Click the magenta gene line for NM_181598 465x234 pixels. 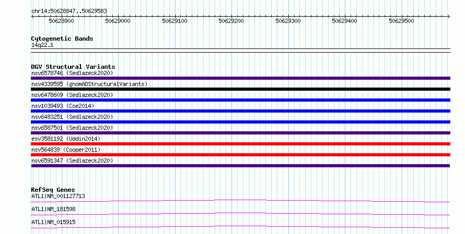point(240,214)
